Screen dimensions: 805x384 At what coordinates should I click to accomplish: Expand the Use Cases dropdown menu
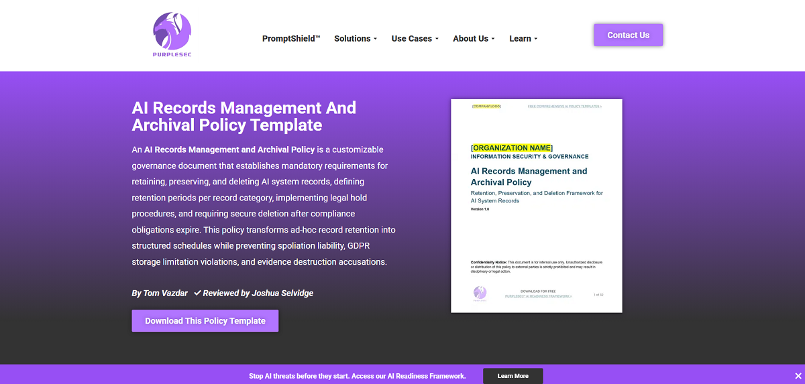[415, 38]
